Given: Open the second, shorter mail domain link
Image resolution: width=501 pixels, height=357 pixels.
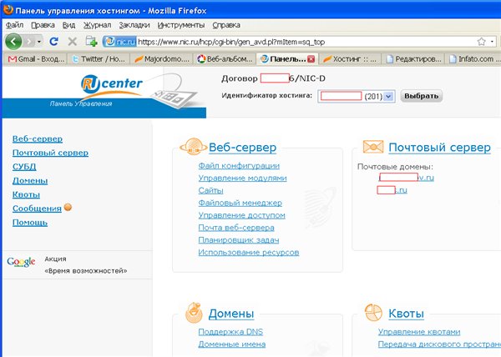Looking at the screenshot, I should point(392,190).
